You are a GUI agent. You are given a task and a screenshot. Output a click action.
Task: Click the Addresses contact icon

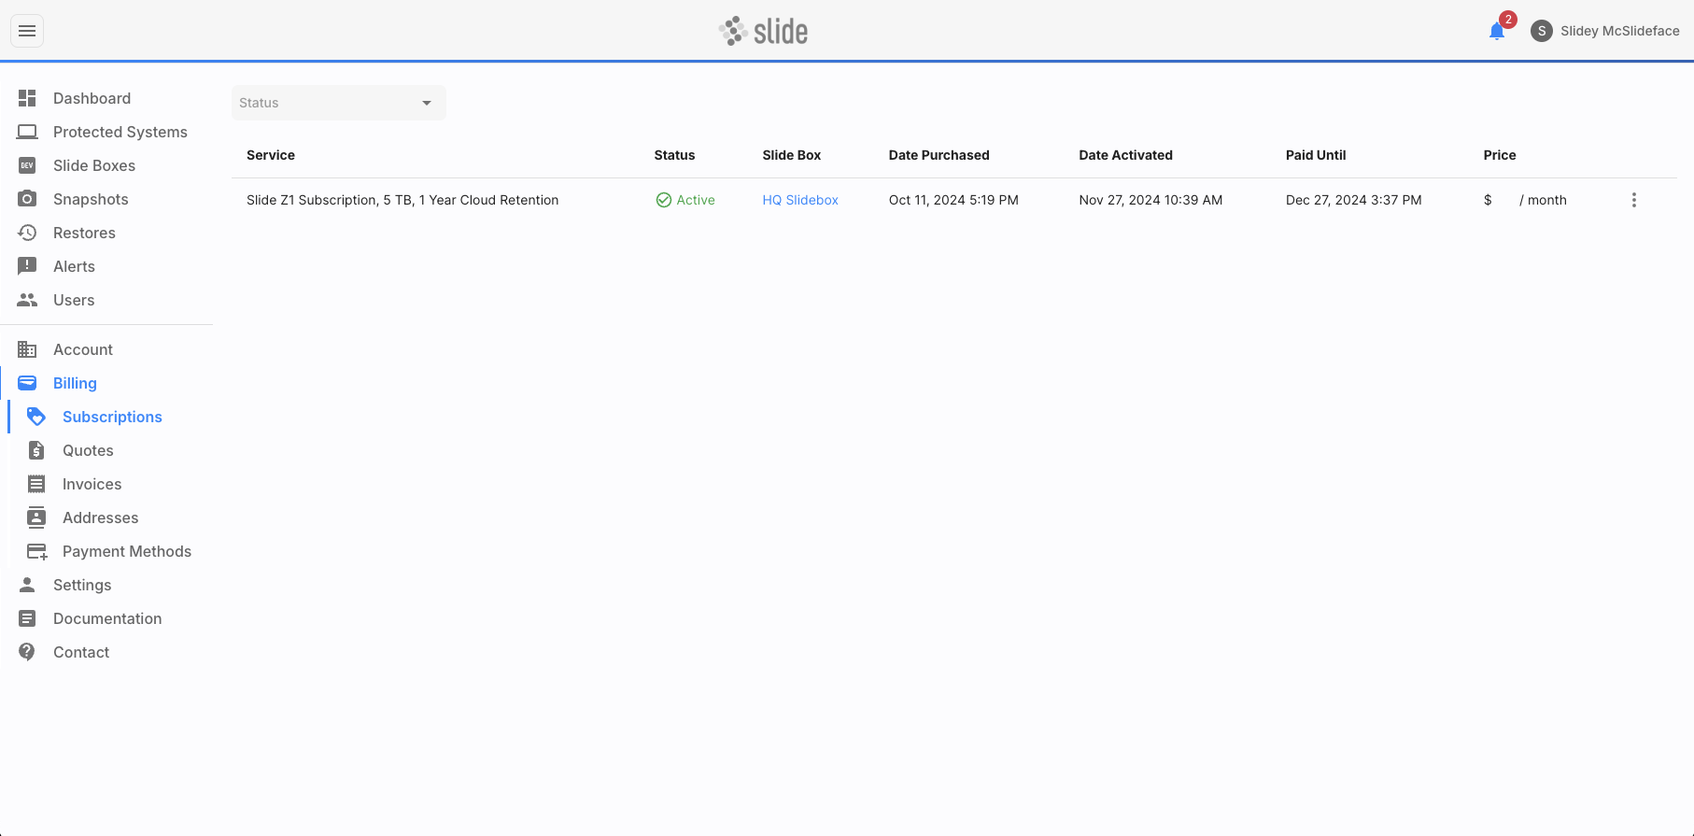36,517
